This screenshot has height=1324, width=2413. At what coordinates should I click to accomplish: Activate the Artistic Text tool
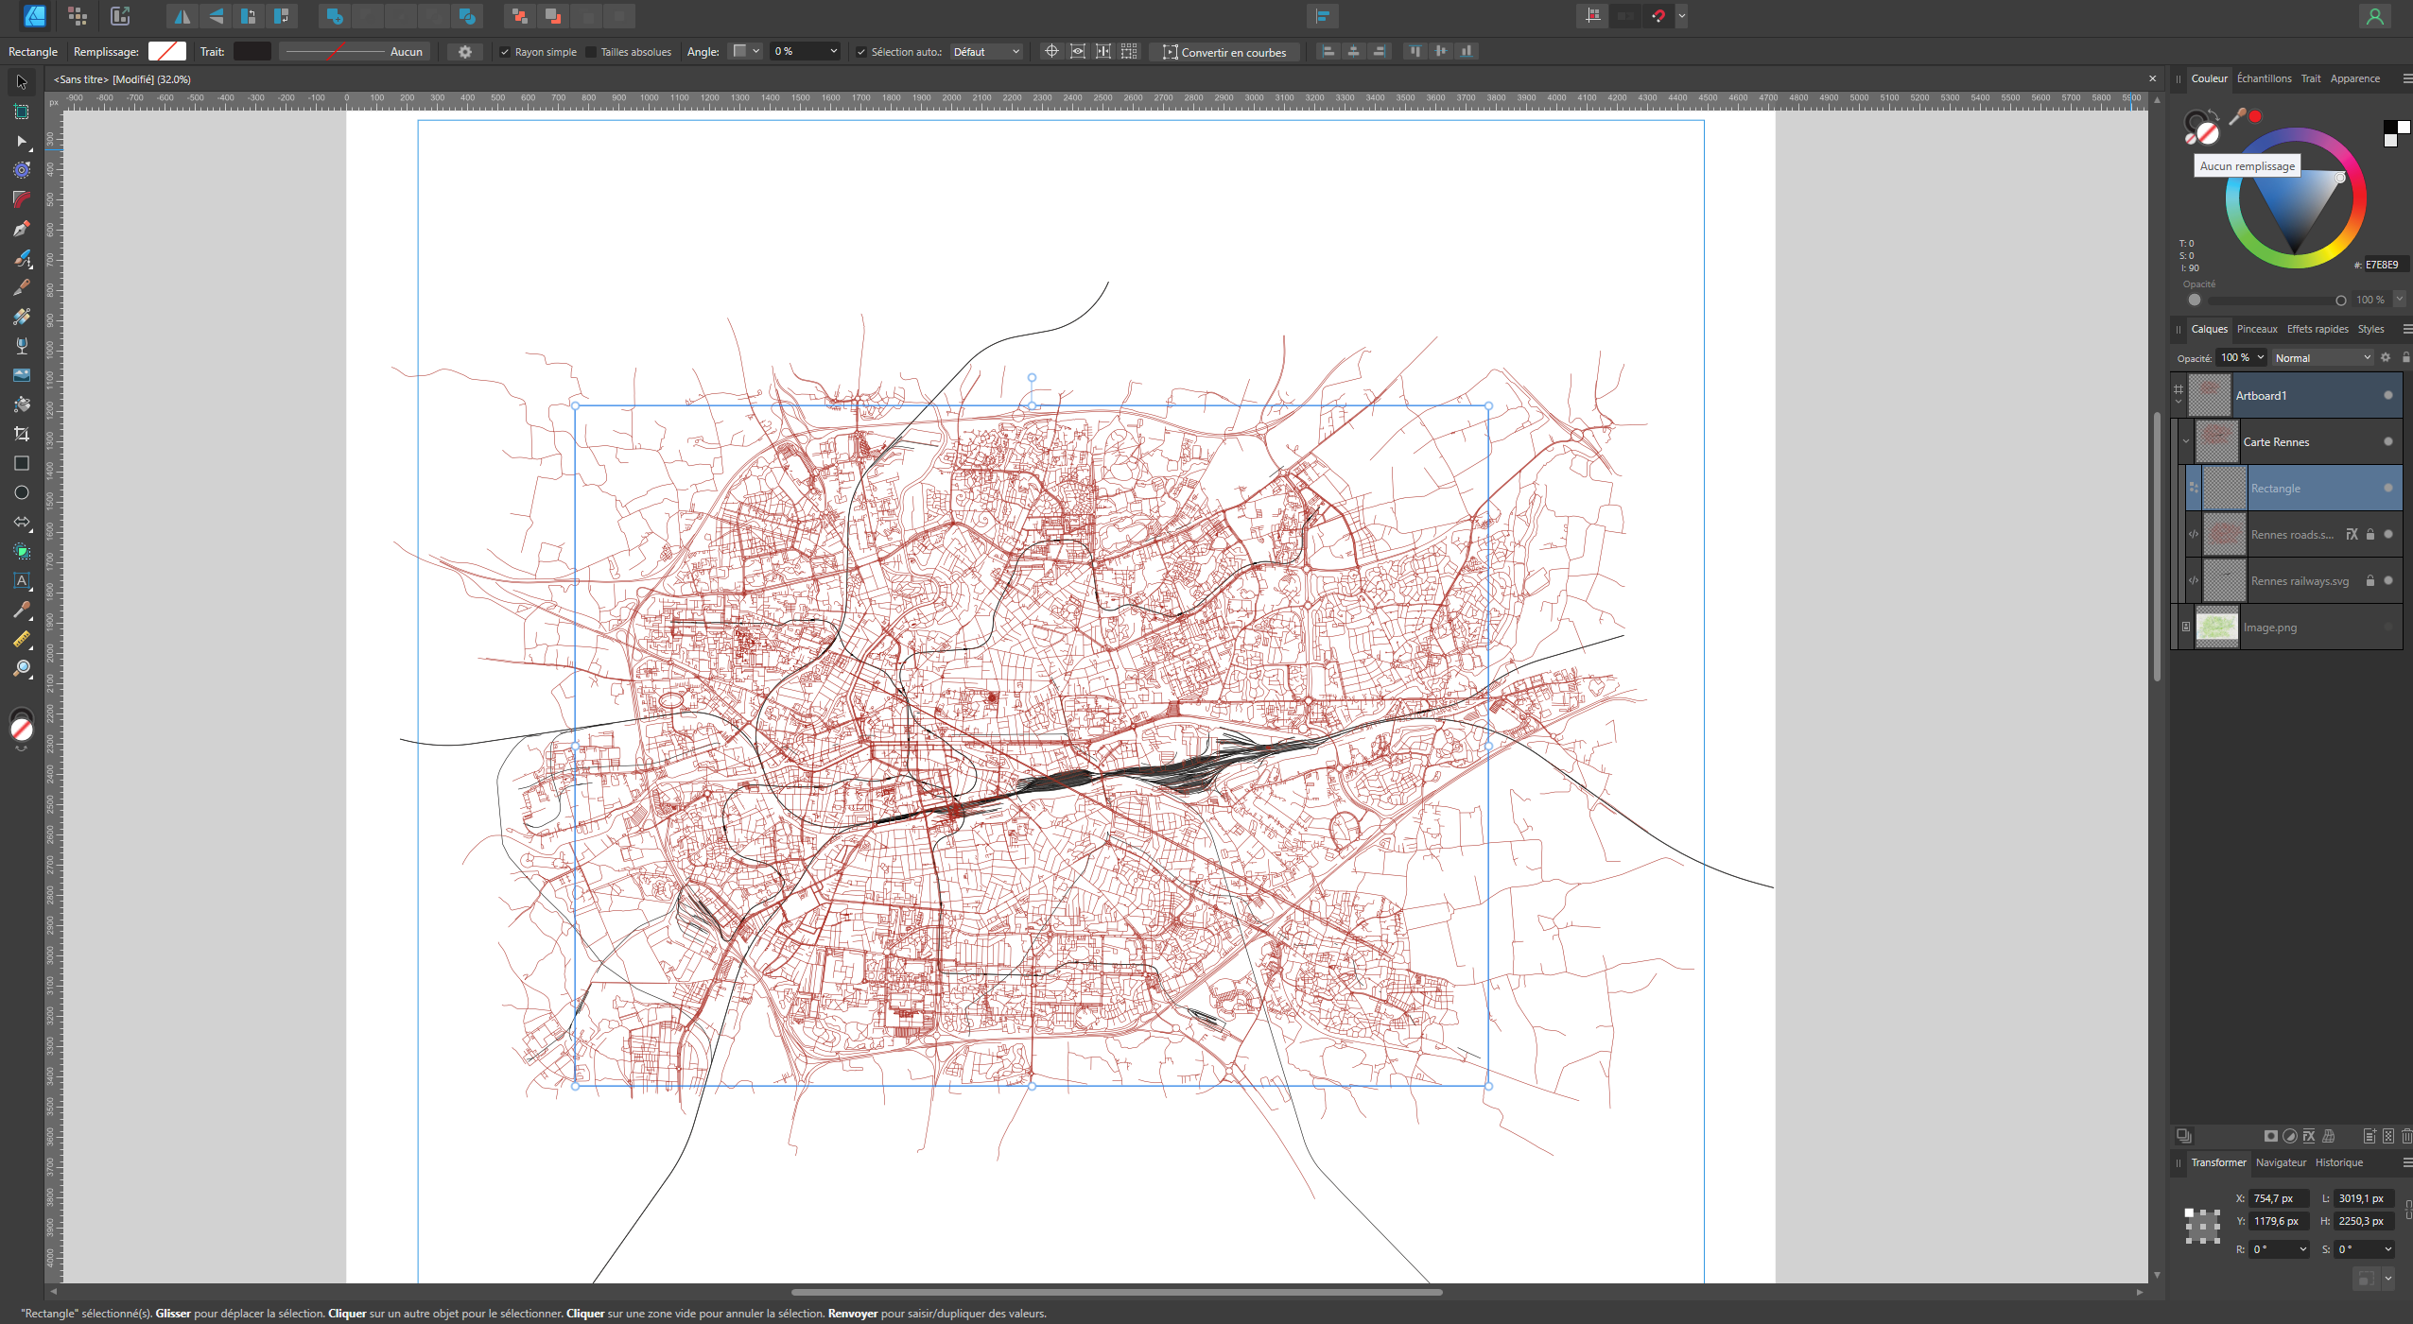(x=21, y=580)
